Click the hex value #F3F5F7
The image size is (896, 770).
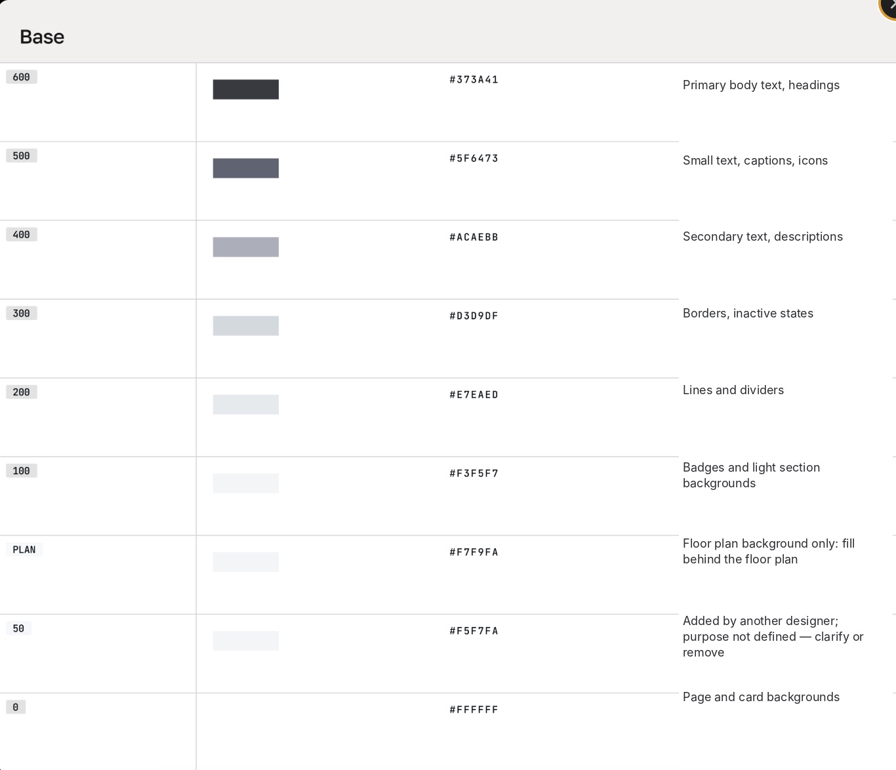(474, 473)
